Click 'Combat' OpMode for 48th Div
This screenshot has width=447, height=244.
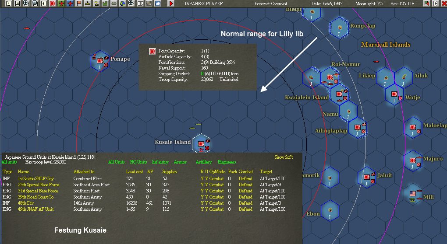(x=216, y=203)
